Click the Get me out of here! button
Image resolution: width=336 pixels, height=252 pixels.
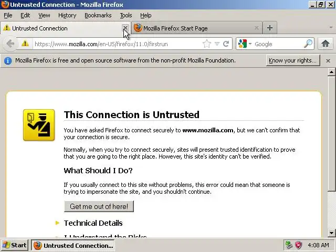[x=99, y=206]
